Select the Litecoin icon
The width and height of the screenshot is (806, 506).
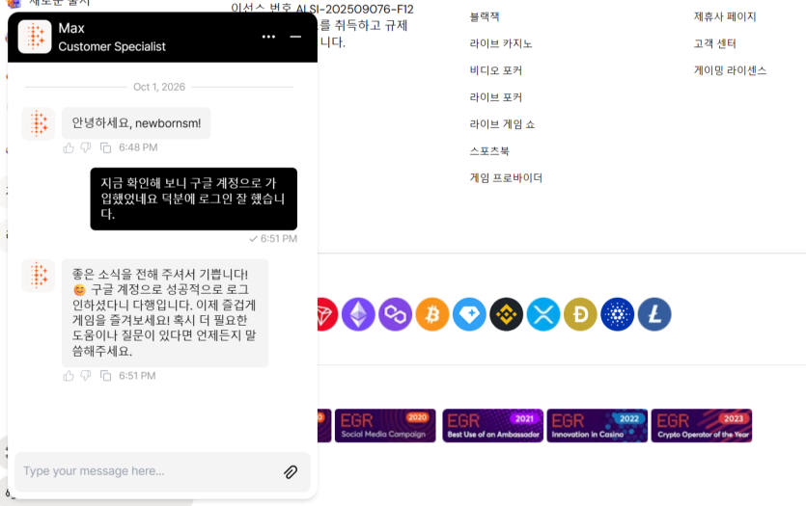[x=654, y=314]
